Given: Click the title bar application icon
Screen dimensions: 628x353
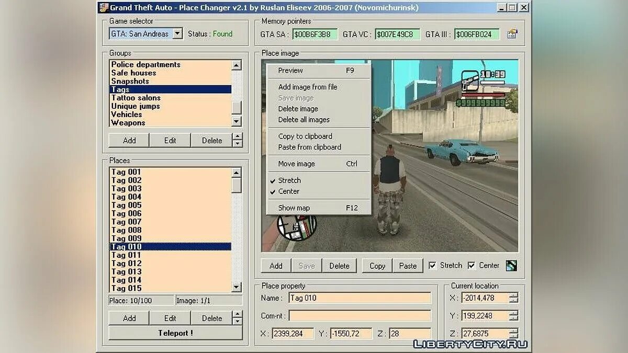Looking at the screenshot, I should pyautogui.click(x=103, y=8).
